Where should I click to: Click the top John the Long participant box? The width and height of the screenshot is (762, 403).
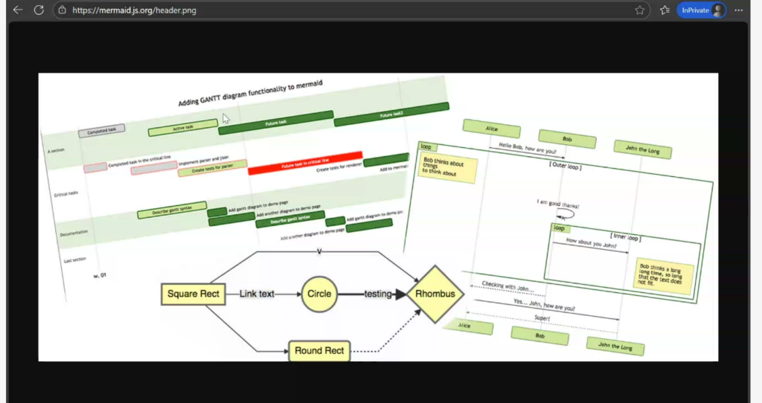[643, 149]
